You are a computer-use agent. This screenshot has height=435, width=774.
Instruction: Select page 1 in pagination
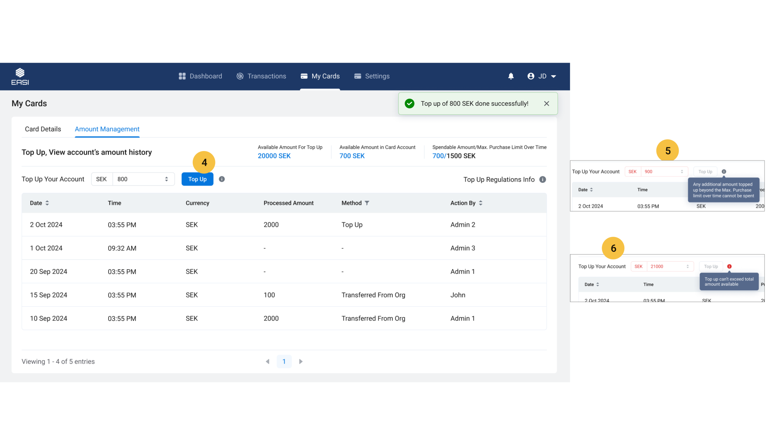pos(284,362)
